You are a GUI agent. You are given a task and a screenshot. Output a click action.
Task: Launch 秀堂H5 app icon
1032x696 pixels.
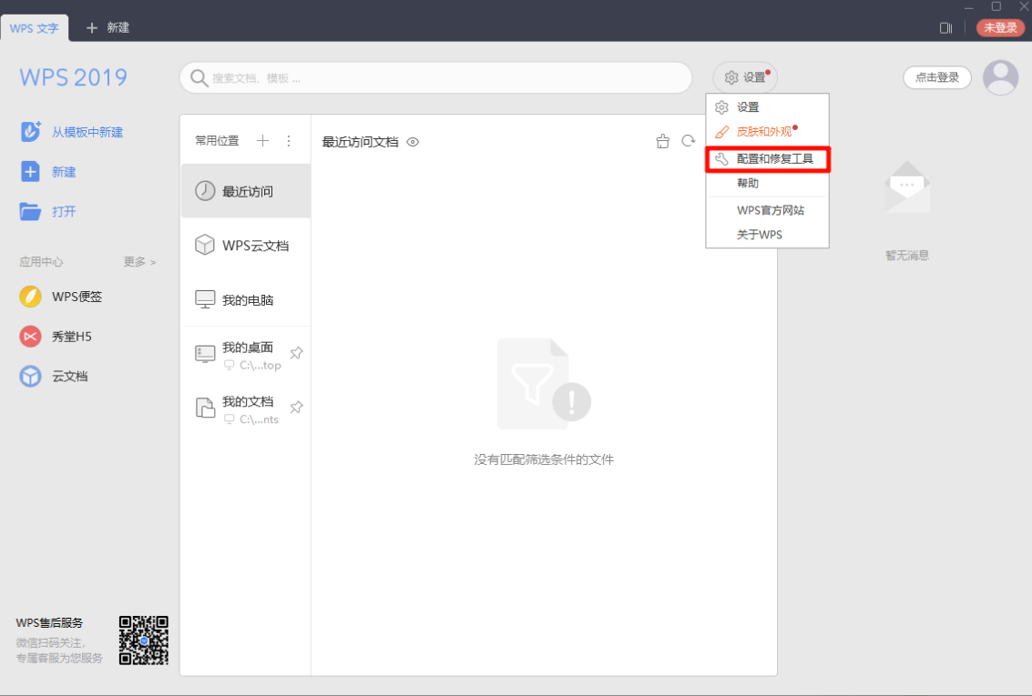pos(30,337)
